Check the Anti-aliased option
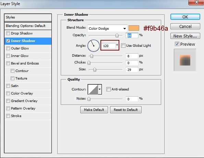The height and width of the screenshot is (158, 204). tap(108, 89)
